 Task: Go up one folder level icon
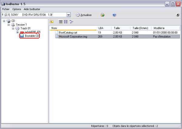(52, 21)
